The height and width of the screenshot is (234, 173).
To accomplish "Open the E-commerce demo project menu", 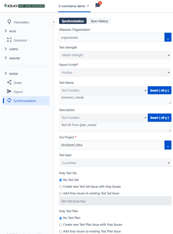I will click(74, 6).
